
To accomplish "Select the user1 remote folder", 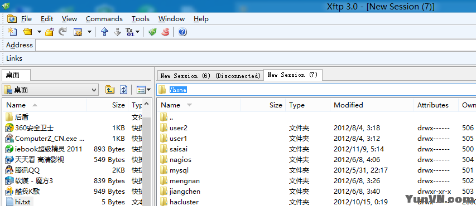I will pos(174,139).
